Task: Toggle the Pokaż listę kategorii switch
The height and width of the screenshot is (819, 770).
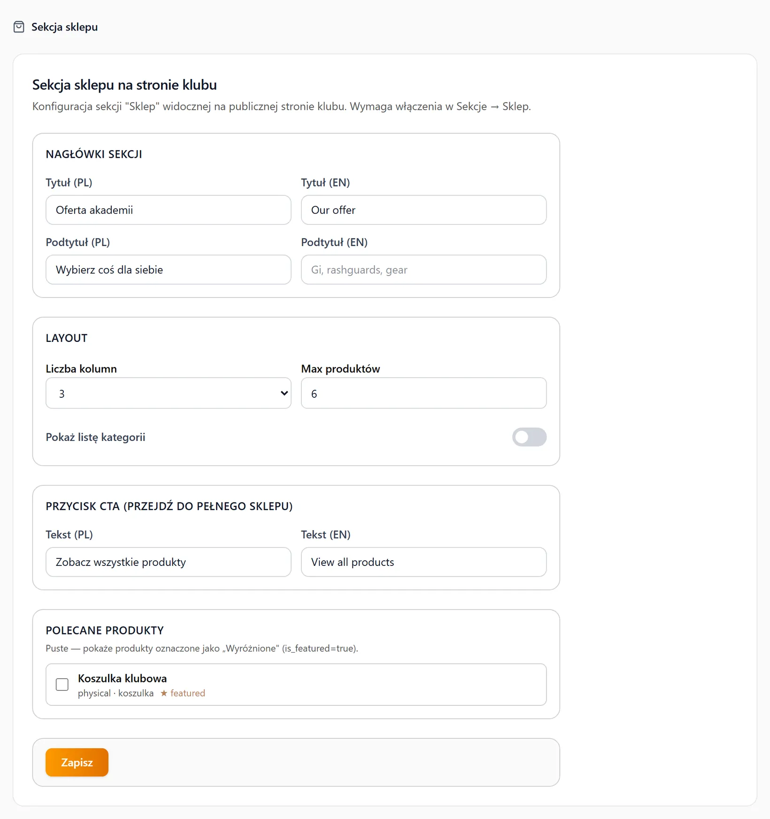Action: pos(529,437)
